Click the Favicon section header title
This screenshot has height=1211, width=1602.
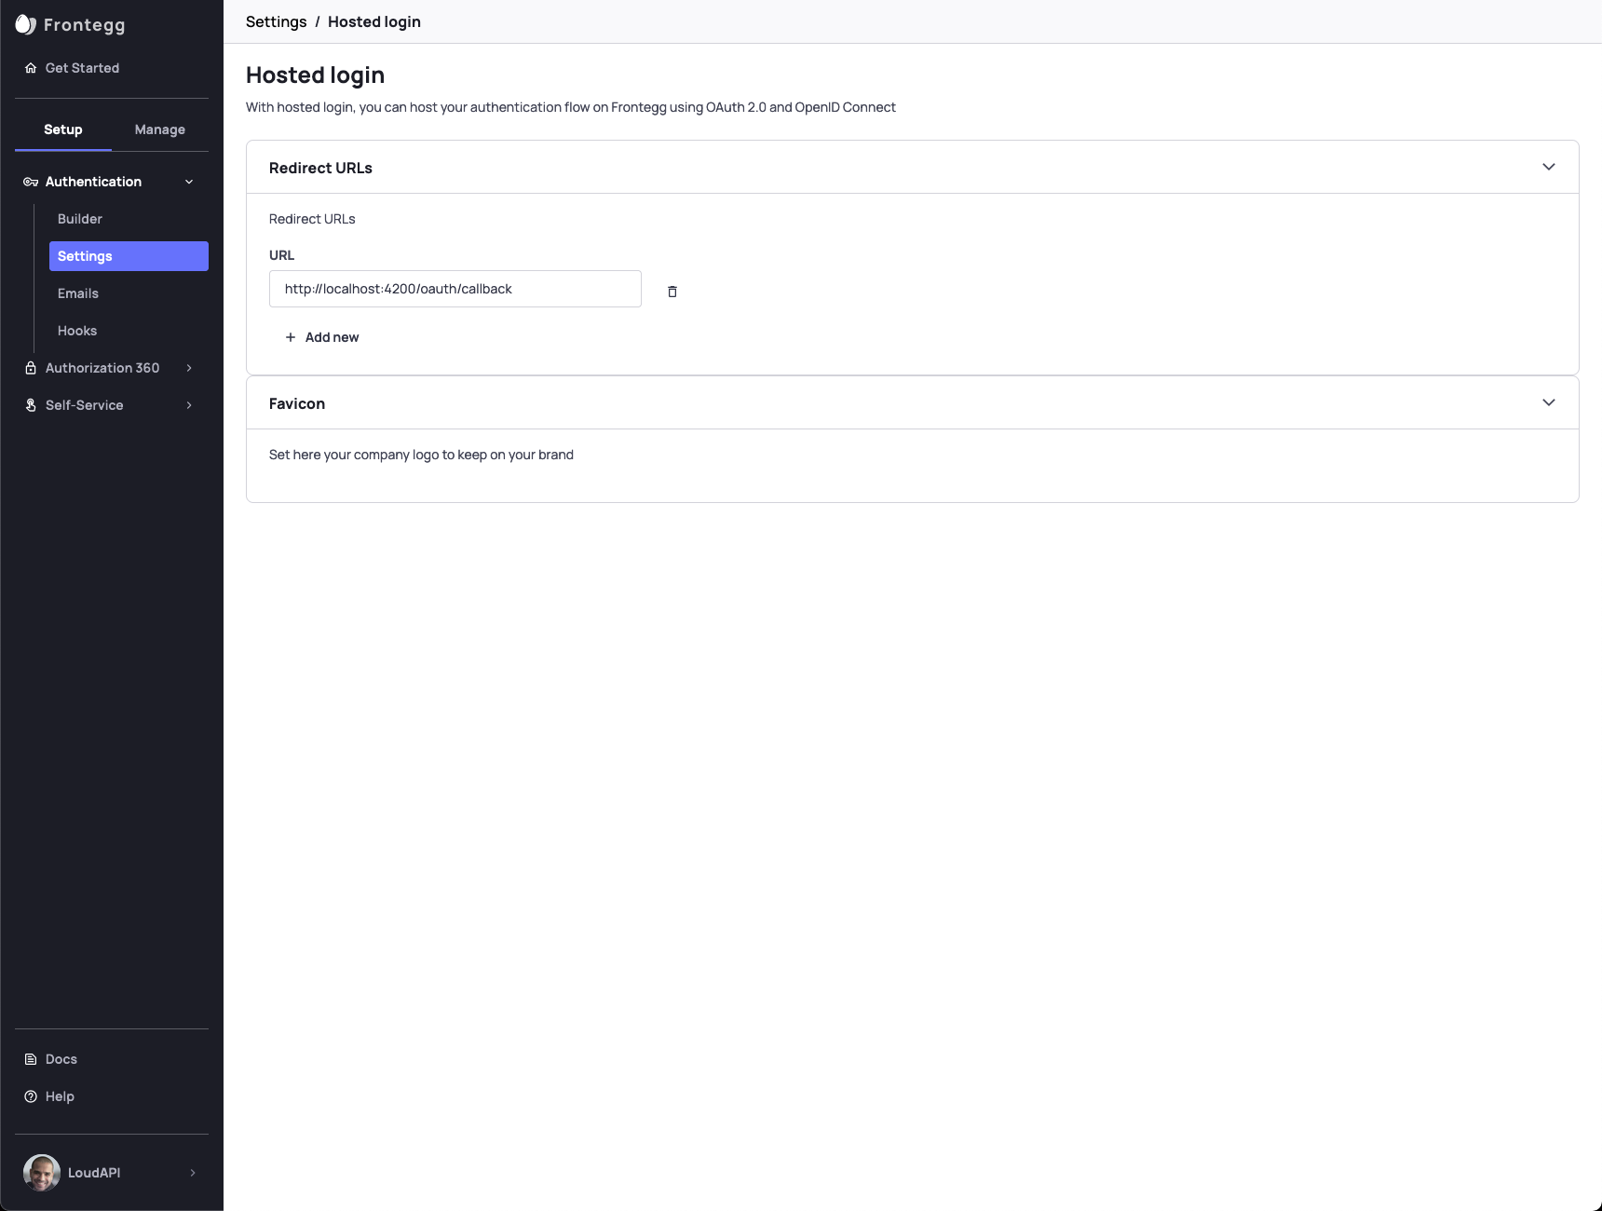(297, 403)
